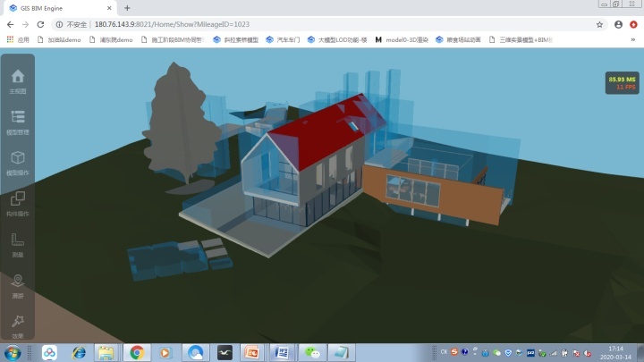
Task: Switch to PowerPoint in the taskbar
Action: (251, 352)
